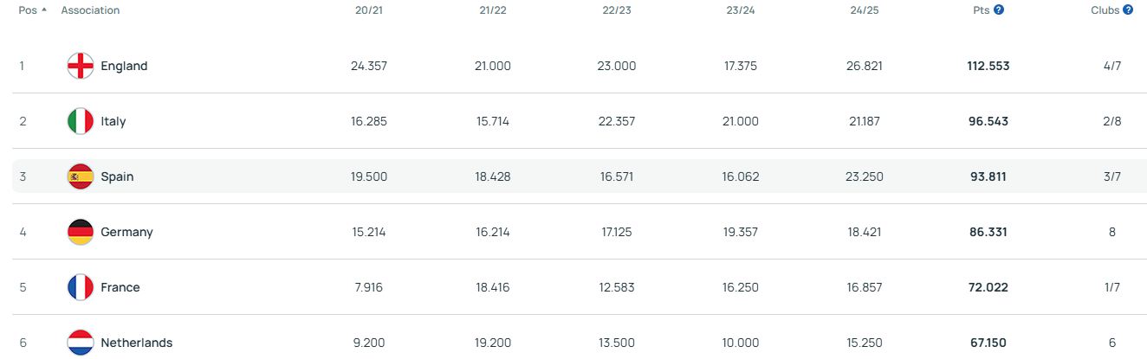Sort table by the Pos column arrow
Viewport: 1147px width, 359px height.
pos(44,10)
